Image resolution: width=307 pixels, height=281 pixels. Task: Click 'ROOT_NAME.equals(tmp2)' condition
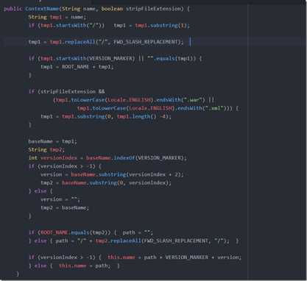74,232
